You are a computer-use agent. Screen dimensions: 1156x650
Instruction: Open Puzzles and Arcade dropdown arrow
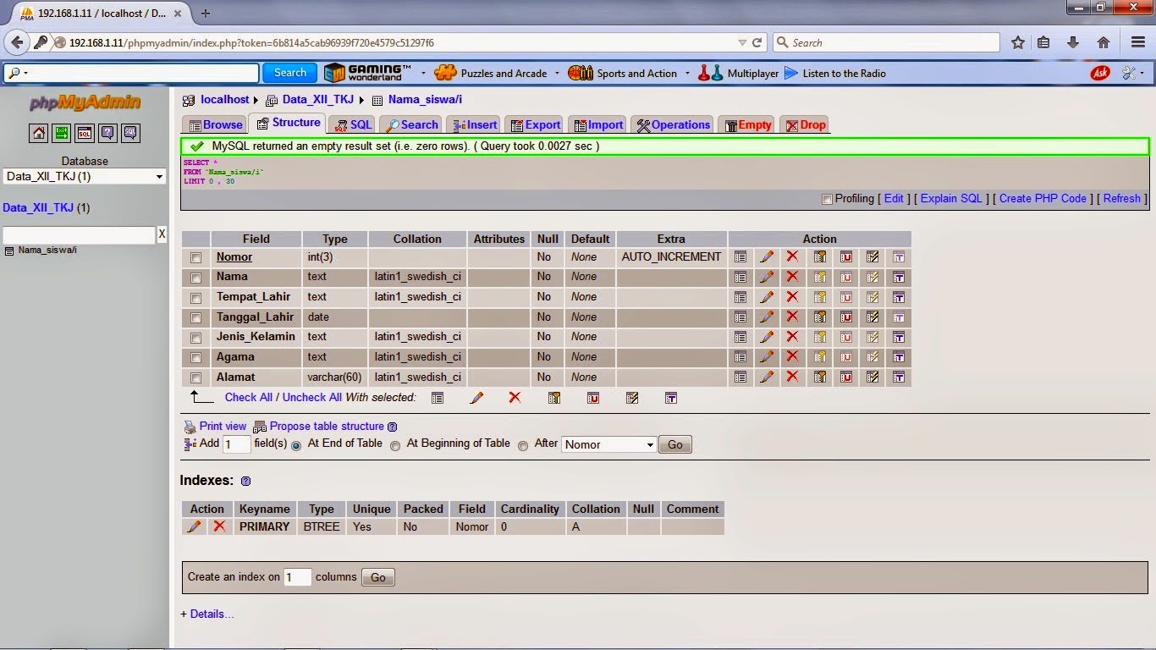click(557, 74)
